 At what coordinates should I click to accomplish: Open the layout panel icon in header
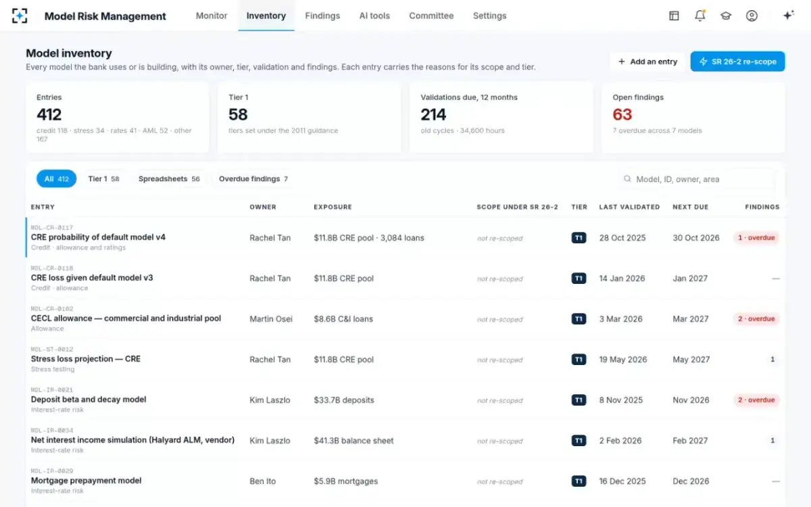[x=674, y=16]
